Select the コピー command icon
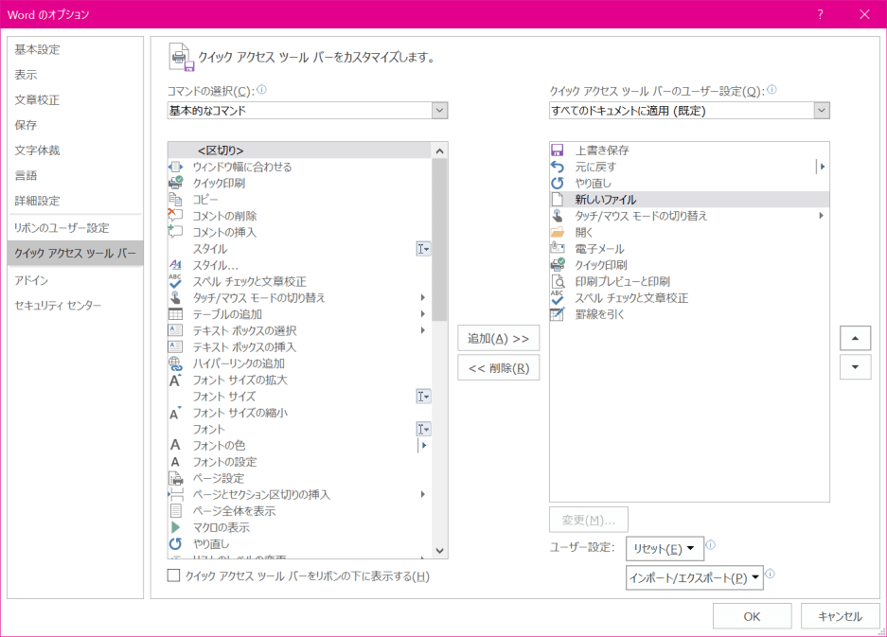Screen dimensions: 887x637 pos(176,199)
